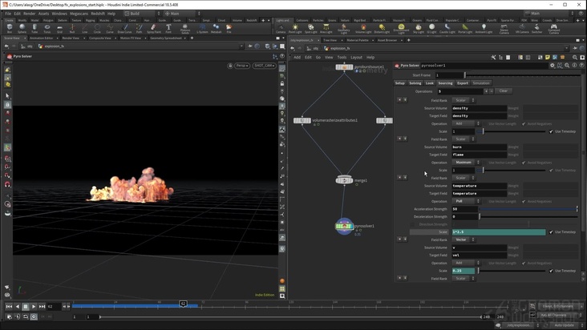
Task: Uncheck Avoid Negatives for density operation
Action: [x=524, y=124]
